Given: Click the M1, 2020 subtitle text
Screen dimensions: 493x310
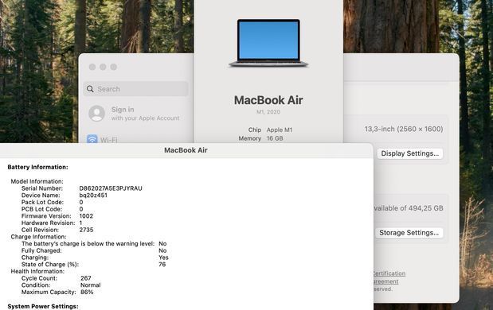Looking at the screenshot, I should 268,112.
